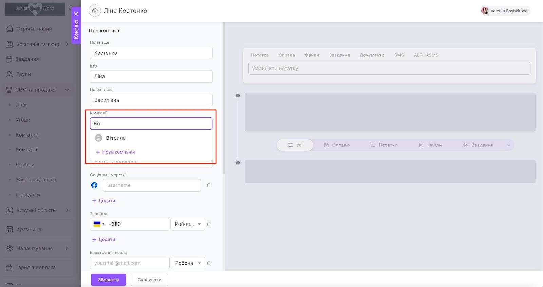This screenshot has height=287, width=543.
Task: Click the Зберегти button
Action: click(108, 280)
